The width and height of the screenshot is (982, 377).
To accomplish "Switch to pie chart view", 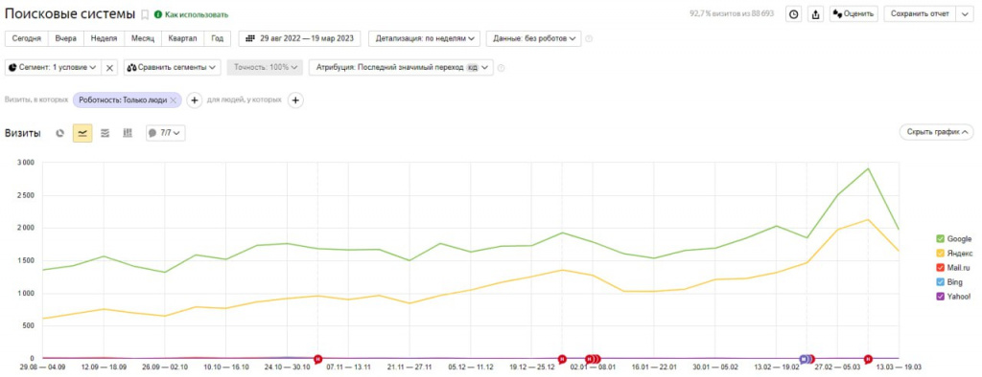I will click(60, 133).
